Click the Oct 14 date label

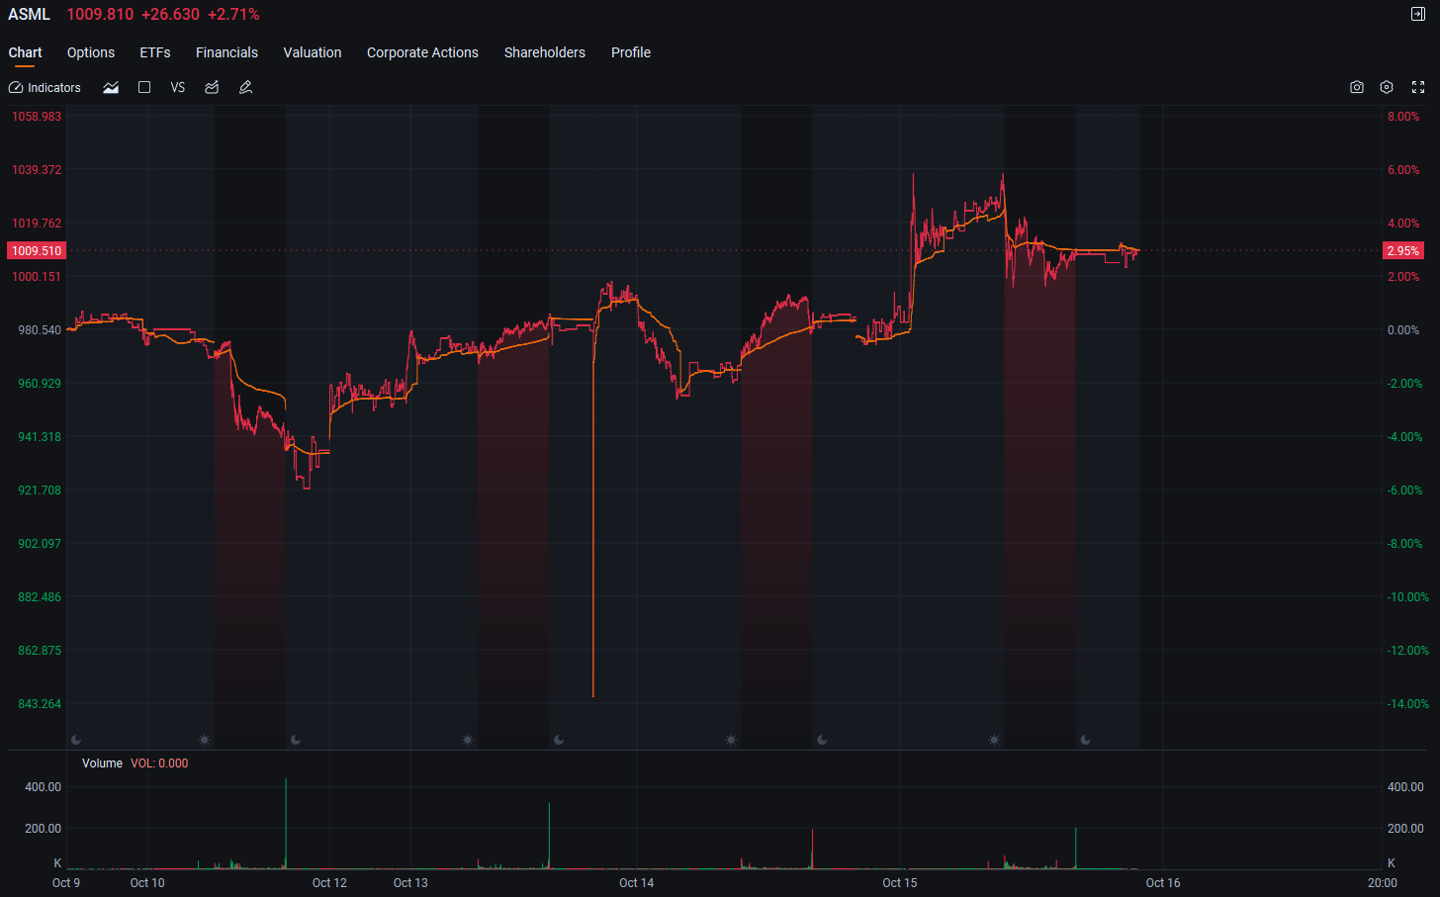point(636,883)
